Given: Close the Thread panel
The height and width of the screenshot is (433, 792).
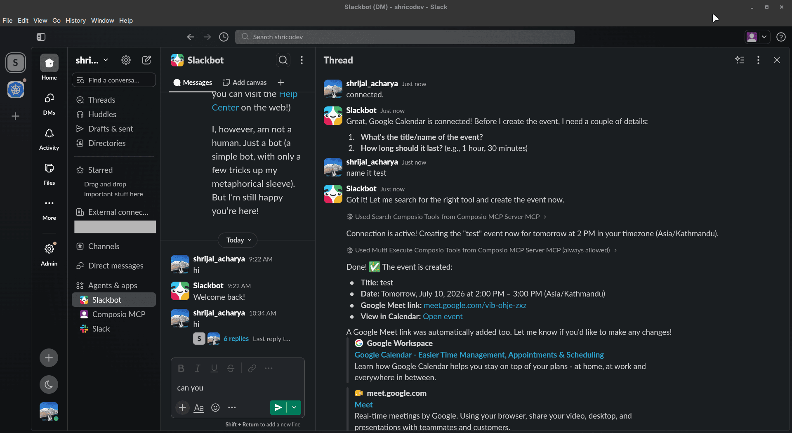Looking at the screenshot, I should (777, 60).
